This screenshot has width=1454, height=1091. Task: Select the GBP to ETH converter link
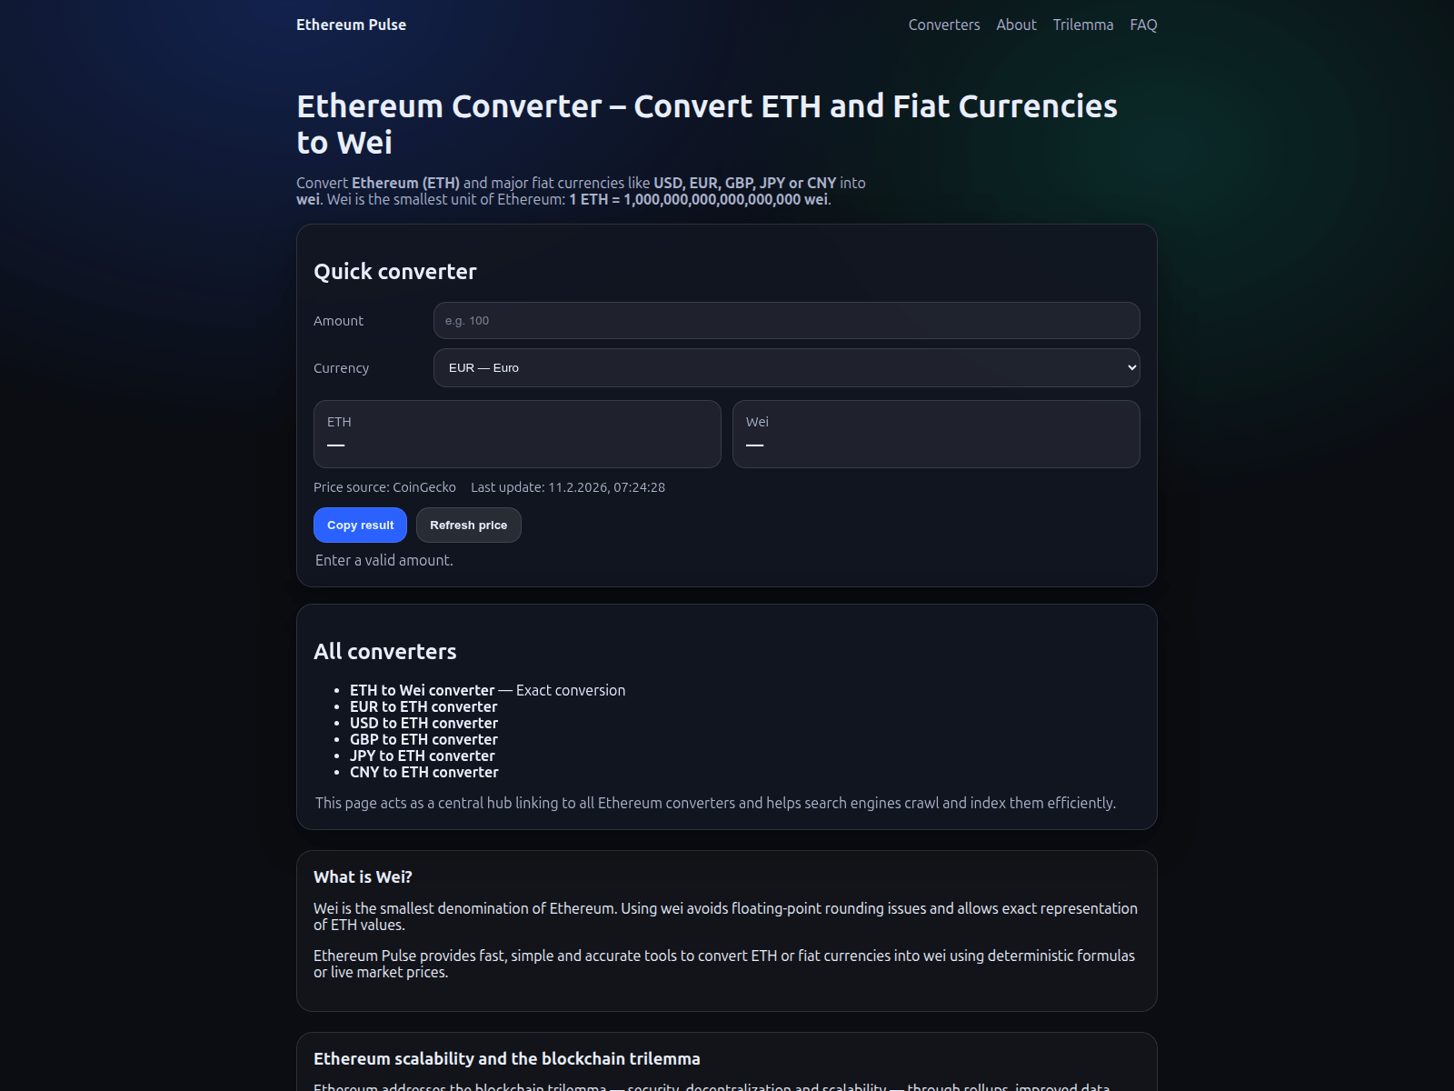tap(423, 740)
